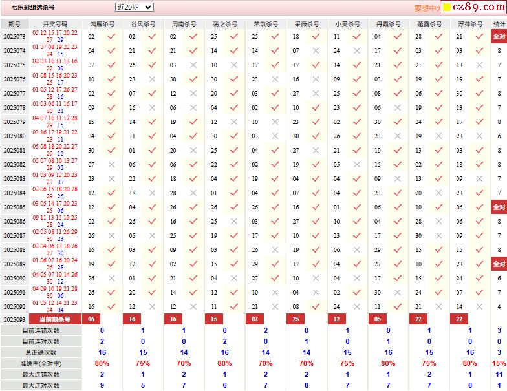
Task: Click the check mark under 薤露杀号 in row 2025091
Action: [438, 292]
